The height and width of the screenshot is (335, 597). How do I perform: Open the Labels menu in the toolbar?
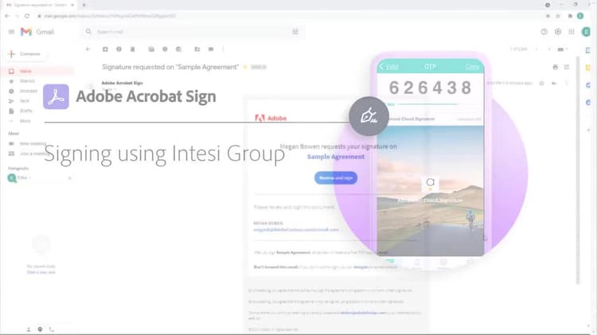[211, 49]
